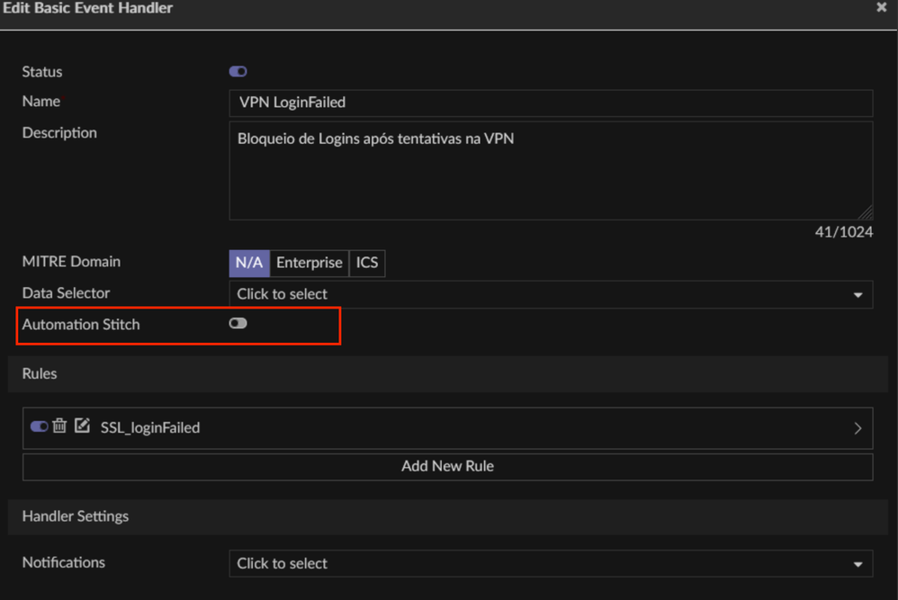Toggle the handler Status switch

tap(238, 72)
